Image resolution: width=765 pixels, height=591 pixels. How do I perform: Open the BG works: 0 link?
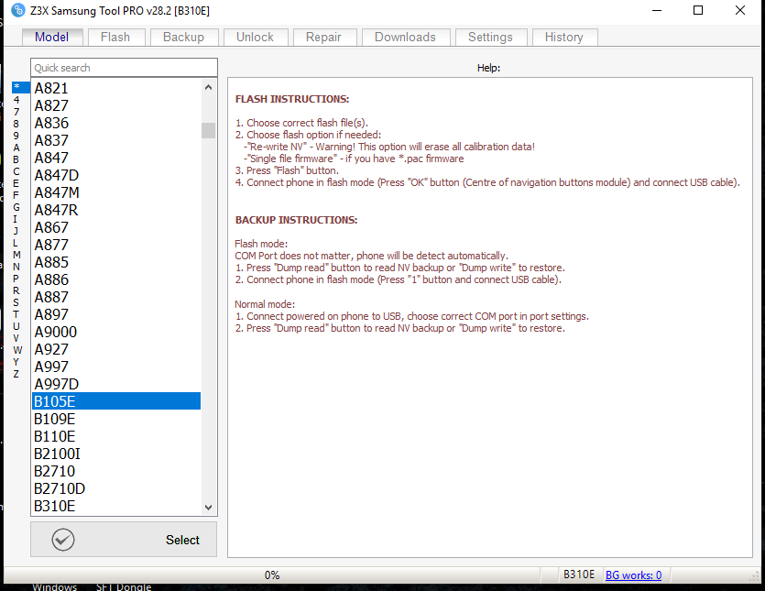pyautogui.click(x=633, y=575)
